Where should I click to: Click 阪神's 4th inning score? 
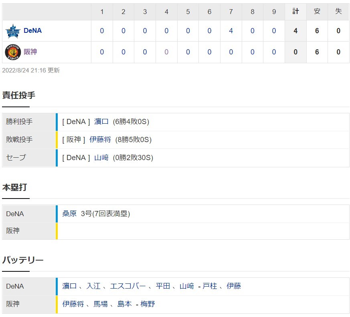point(166,52)
